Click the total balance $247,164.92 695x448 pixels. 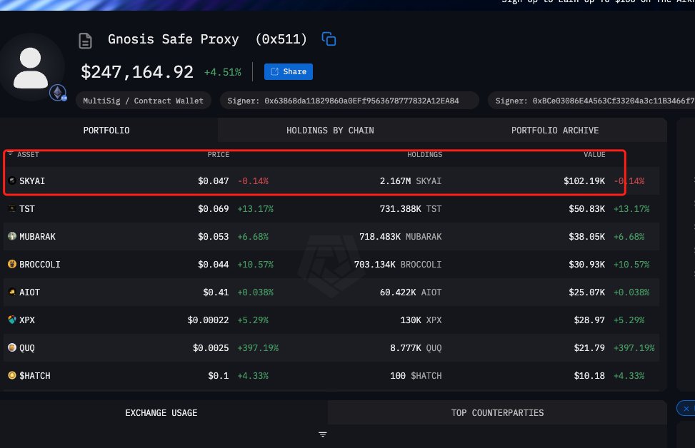[137, 72]
